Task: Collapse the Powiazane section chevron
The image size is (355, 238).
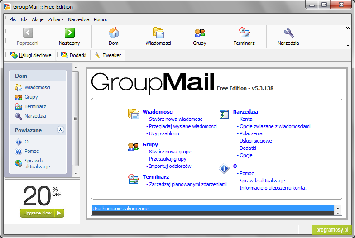Action: pos(61,129)
